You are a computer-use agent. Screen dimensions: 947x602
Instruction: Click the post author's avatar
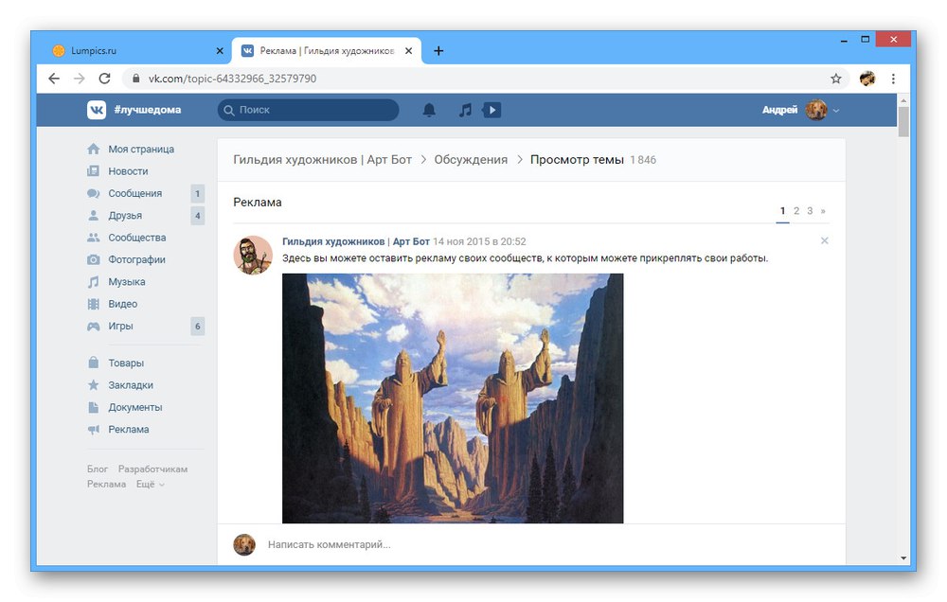(x=253, y=255)
